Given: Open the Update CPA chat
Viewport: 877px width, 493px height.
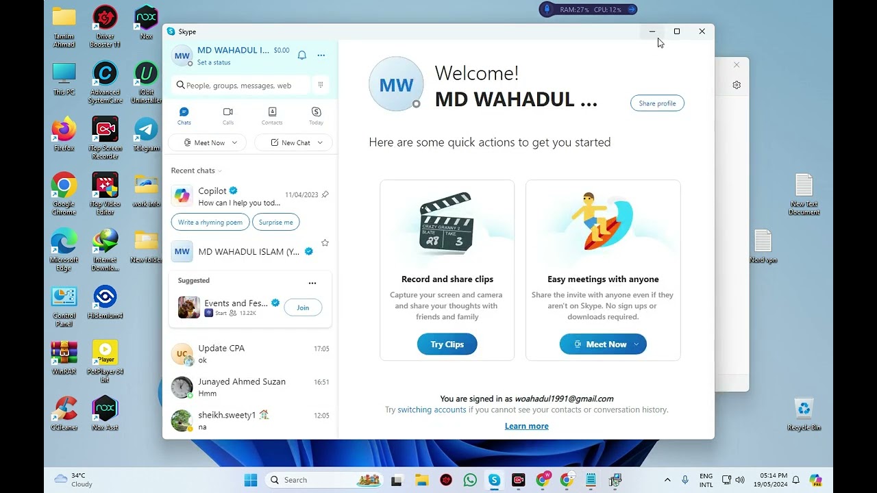Looking at the screenshot, I should (x=250, y=354).
